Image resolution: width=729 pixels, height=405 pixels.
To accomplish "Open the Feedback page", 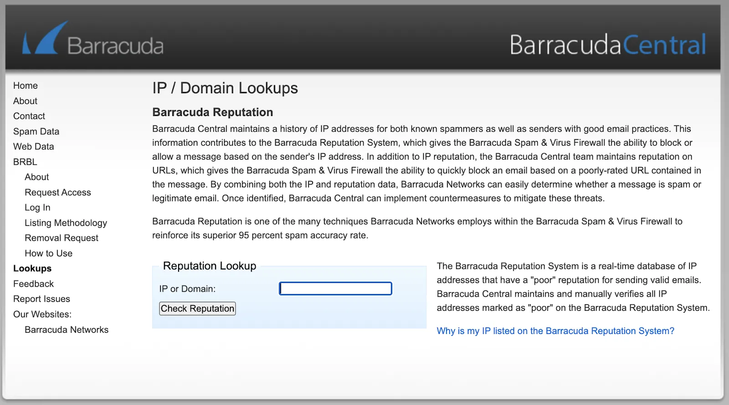I will tap(33, 284).
